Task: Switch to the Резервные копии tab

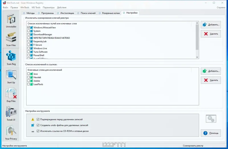Action: click(x=109, y=13)
